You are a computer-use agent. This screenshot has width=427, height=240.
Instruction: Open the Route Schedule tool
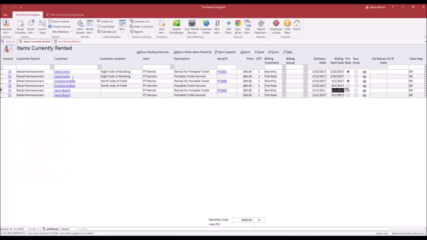click(20, 27)
